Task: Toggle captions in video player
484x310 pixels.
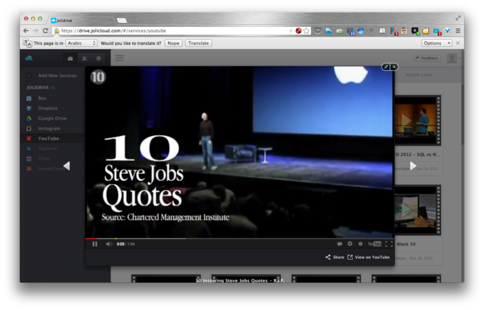Action: click(x=339, y=244)
